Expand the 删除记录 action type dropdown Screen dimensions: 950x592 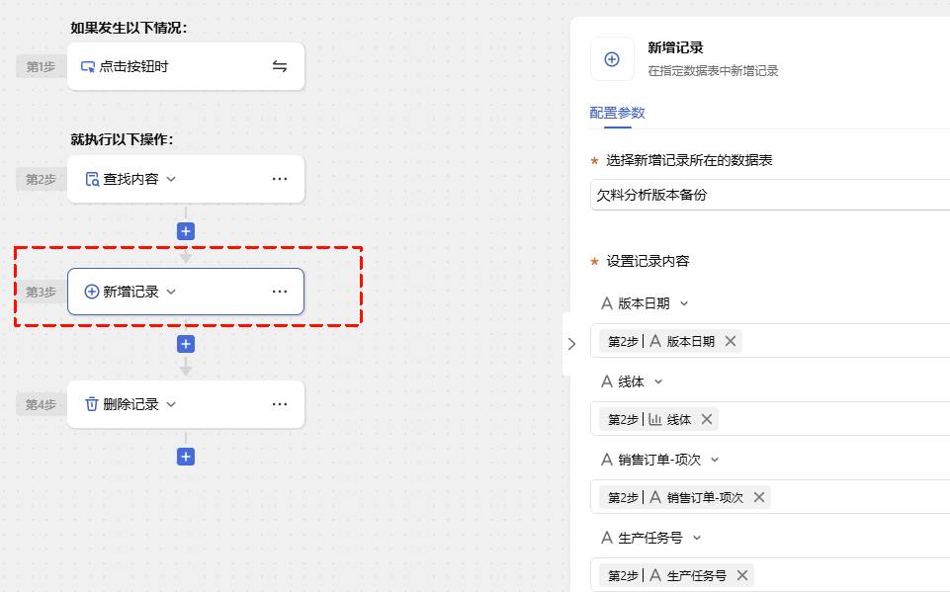click(x=171, y=405)
